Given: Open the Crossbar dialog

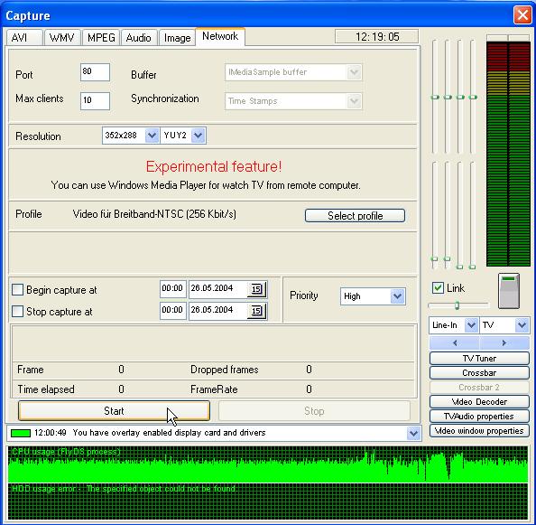Looking at the screenshot, I should (479, 372).
